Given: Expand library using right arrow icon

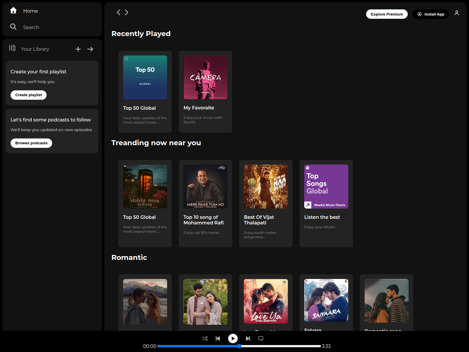Looking at the screenshot, I should point(90,49).
